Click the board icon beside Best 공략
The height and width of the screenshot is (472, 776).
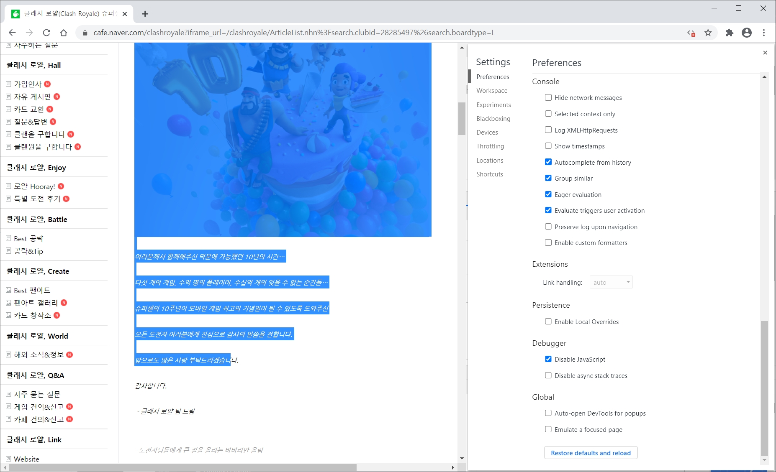[8, 238]
